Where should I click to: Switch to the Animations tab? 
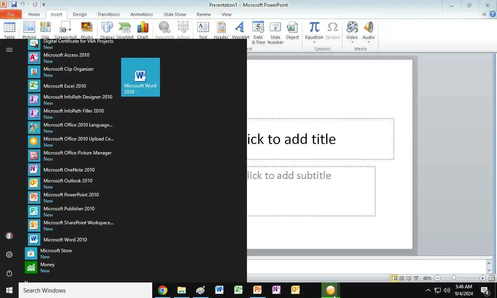[142, 14]
